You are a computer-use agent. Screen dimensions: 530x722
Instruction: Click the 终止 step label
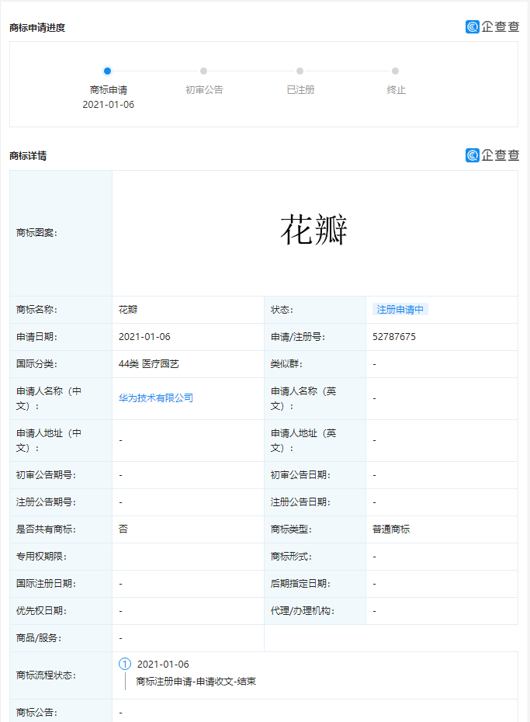[396, 90]
